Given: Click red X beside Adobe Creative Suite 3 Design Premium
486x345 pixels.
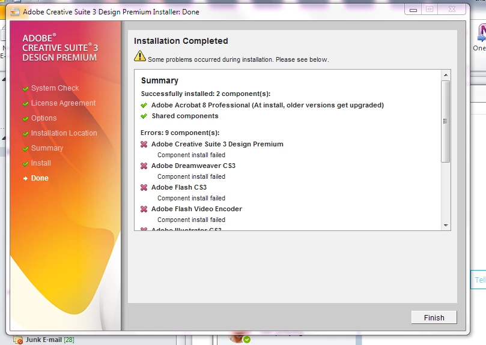Looking at the screenshot, I should point(144,145).
